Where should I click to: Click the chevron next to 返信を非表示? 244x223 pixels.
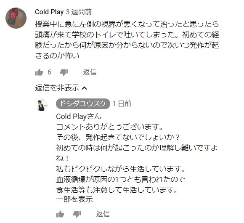[84, 88]
